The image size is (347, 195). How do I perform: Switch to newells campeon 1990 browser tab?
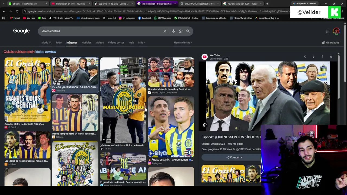pos(243,4)
